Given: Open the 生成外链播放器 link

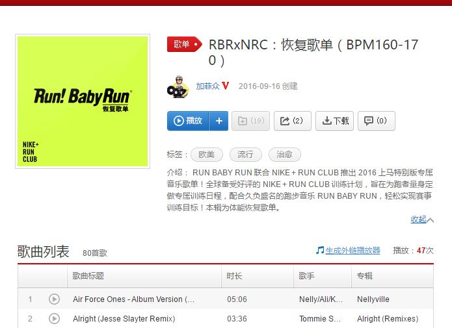Looking at the screenshot, I should 353,251.
